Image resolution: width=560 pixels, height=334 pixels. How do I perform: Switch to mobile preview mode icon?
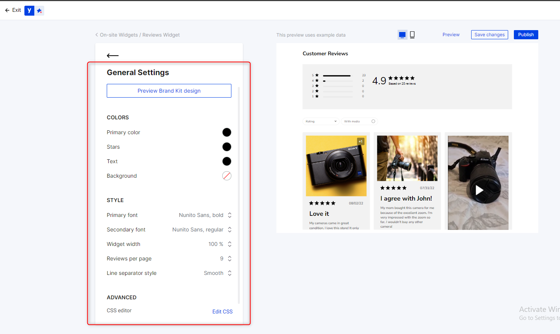(412, 35)
